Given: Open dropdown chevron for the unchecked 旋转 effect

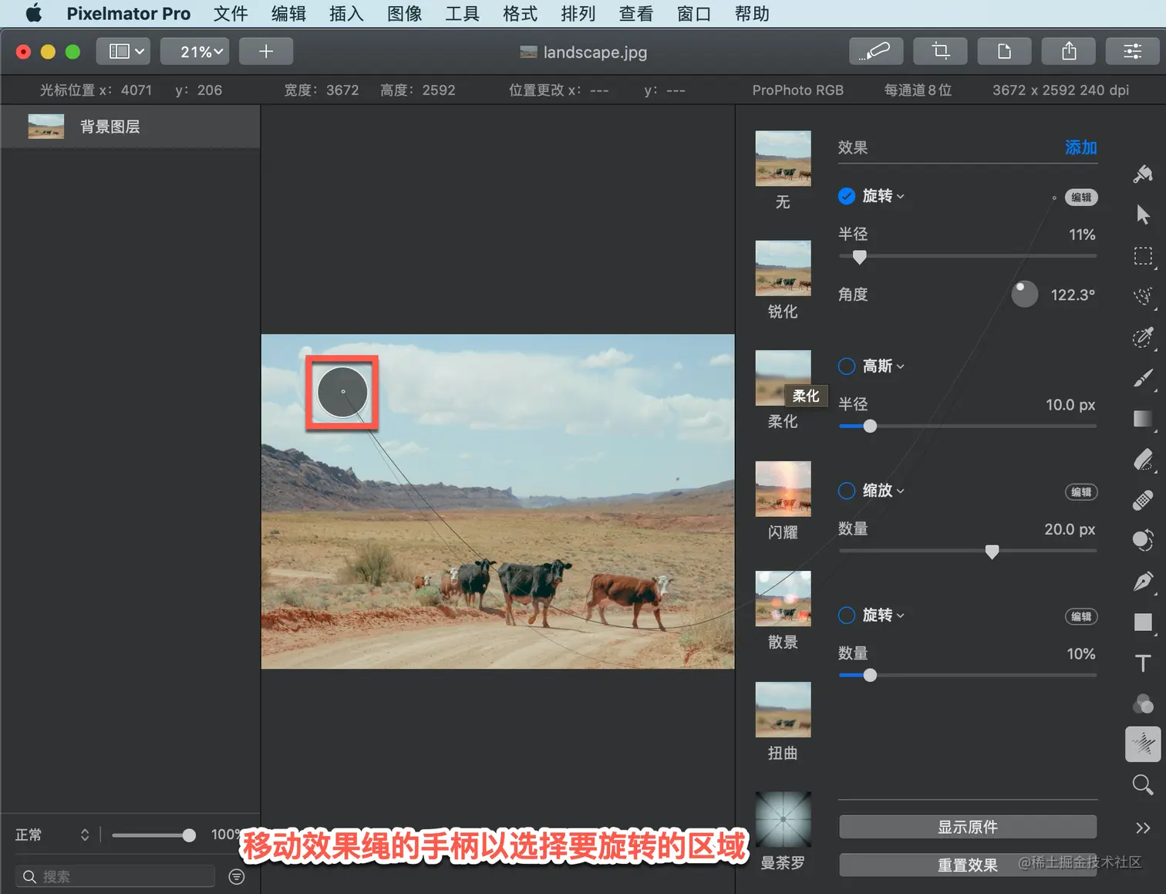Looking at the screenshot, I should tap(901, 616).
